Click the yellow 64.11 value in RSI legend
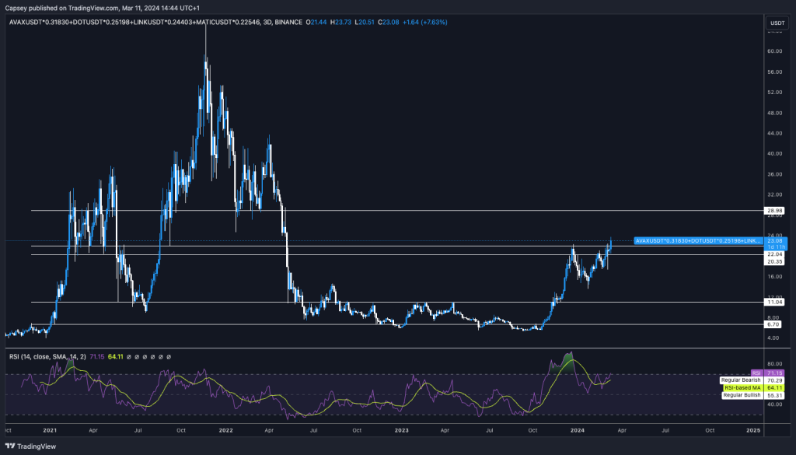796x455 pixels. (115, 357)
